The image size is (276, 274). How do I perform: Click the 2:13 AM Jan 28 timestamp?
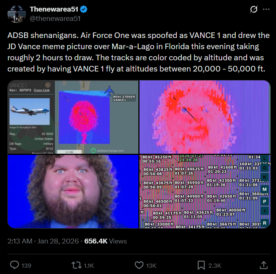(x=43, y=241)
